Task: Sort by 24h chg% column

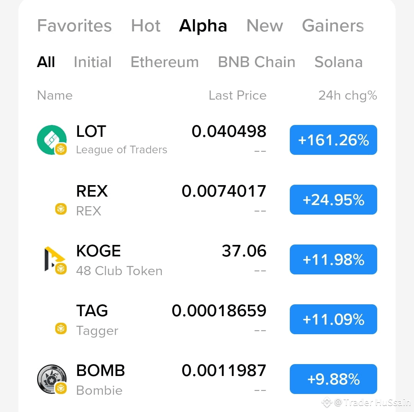Action: [347, 95]
